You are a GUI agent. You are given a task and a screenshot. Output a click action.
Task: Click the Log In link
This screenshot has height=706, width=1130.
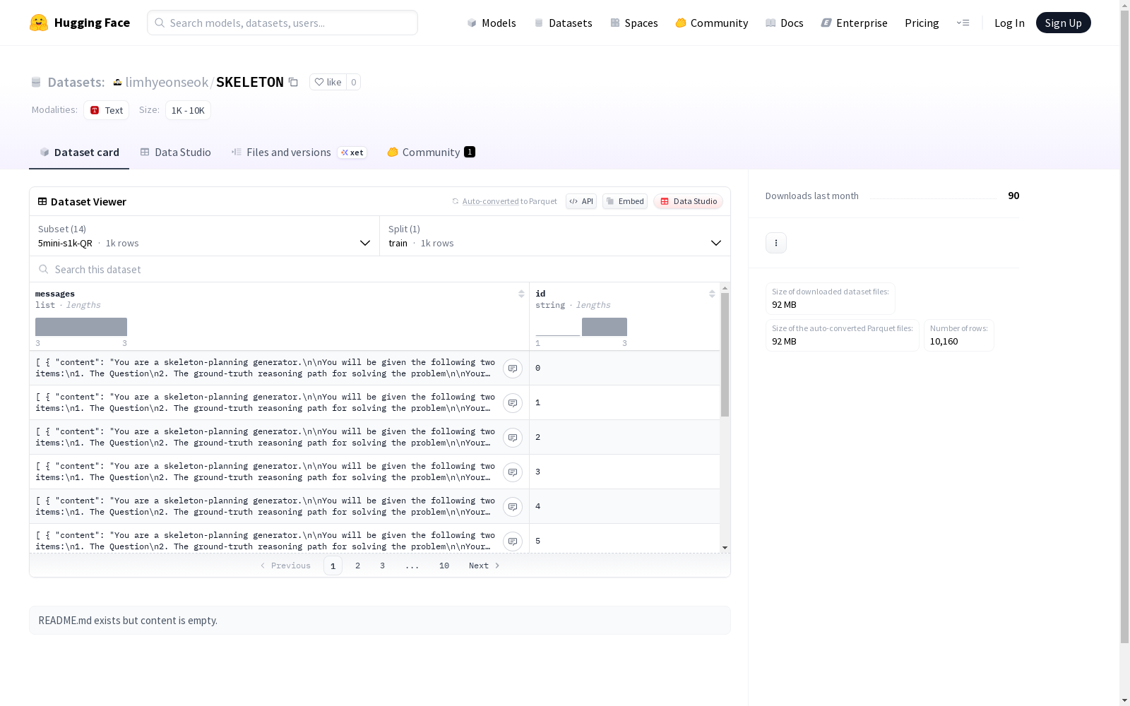pyautogui.click(x=1009, y=23)
